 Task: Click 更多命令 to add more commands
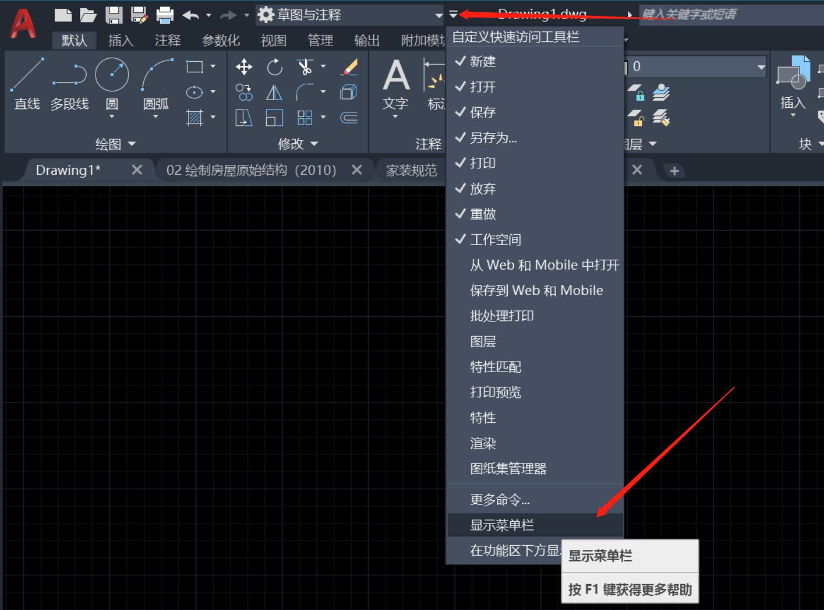pyautogui.click(x=499, y=499)
